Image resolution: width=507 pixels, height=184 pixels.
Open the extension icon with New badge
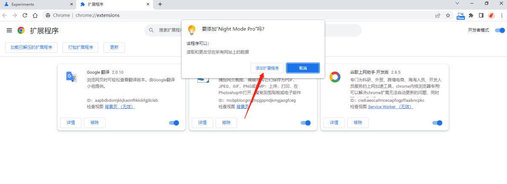point(461,16)
